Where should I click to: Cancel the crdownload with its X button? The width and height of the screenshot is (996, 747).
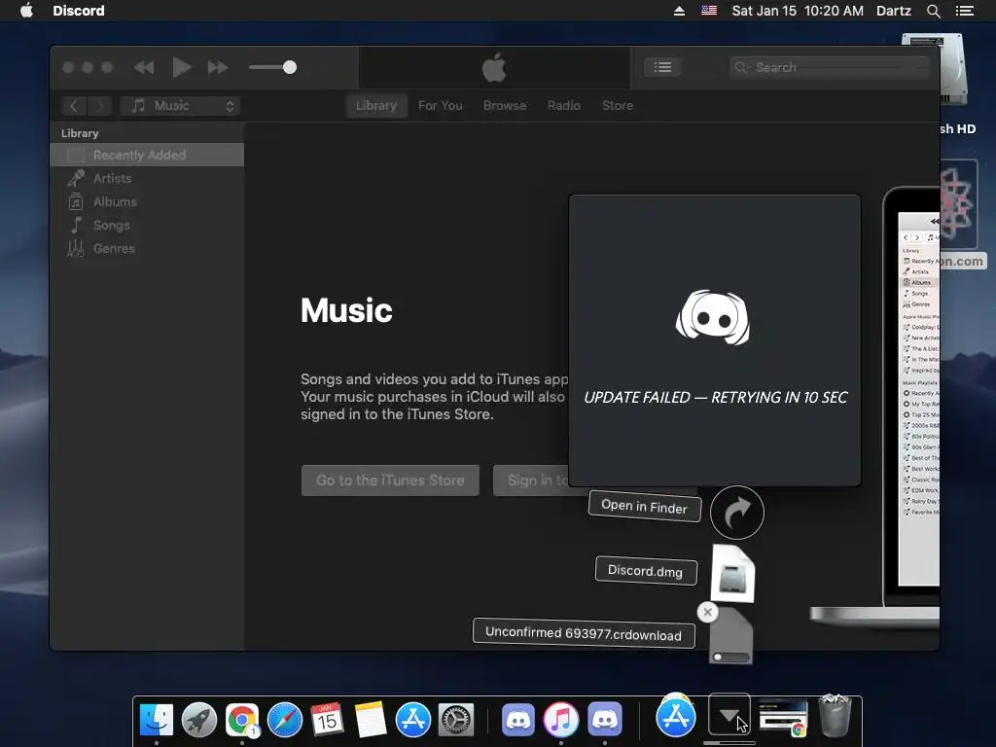tap(708, 613)
